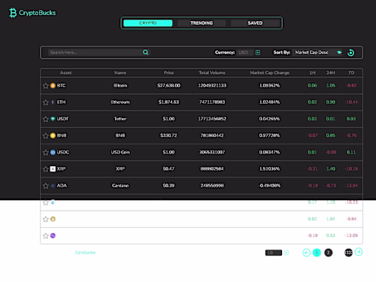Click the CryptoBucks logo
The height and width of the screenshot is (282, 376).
tap(32, 13)
